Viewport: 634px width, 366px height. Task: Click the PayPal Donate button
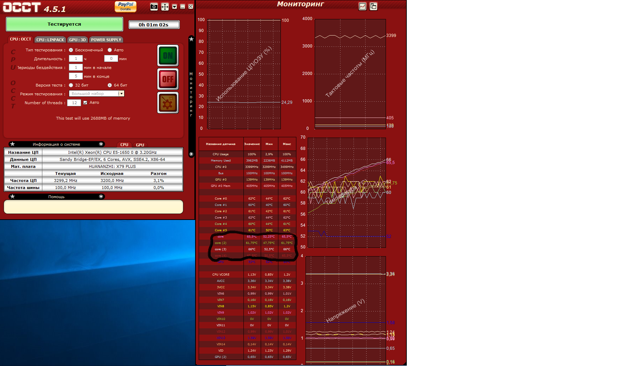125,6
